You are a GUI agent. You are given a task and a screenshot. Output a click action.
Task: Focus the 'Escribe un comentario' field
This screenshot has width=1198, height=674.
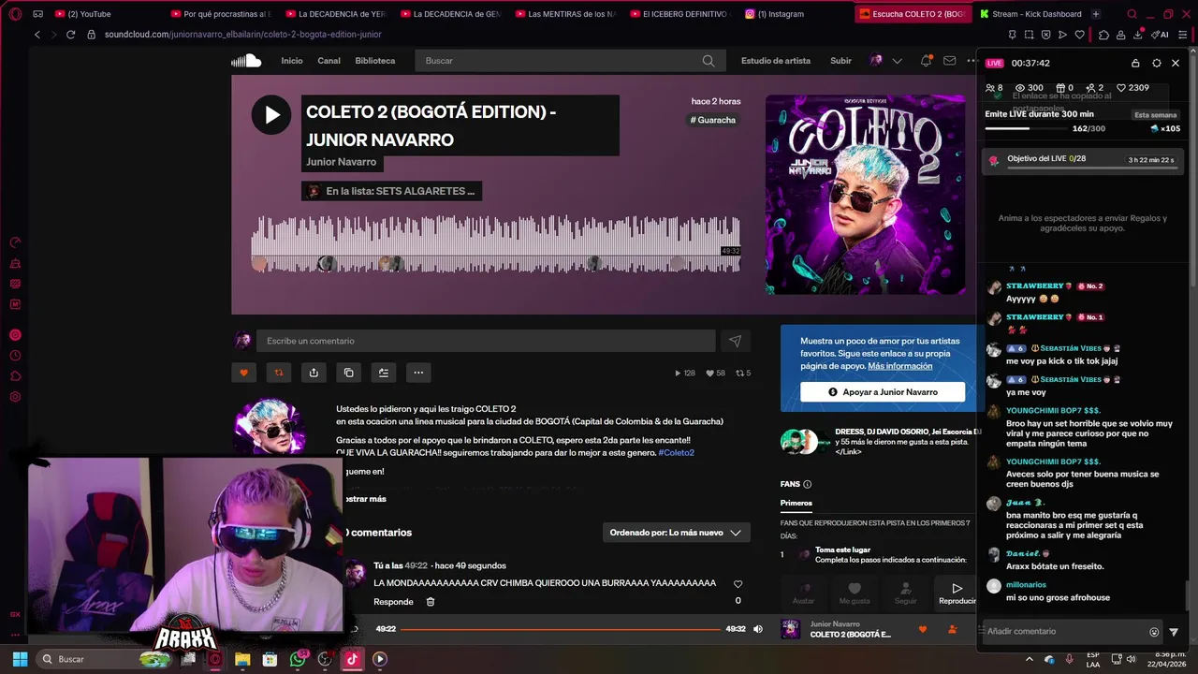(486, 341)
